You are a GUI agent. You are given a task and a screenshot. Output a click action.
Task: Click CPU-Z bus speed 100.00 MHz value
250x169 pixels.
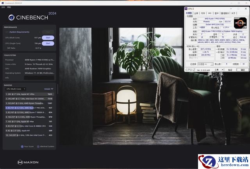pyautogui.click(x=206, y=55)
